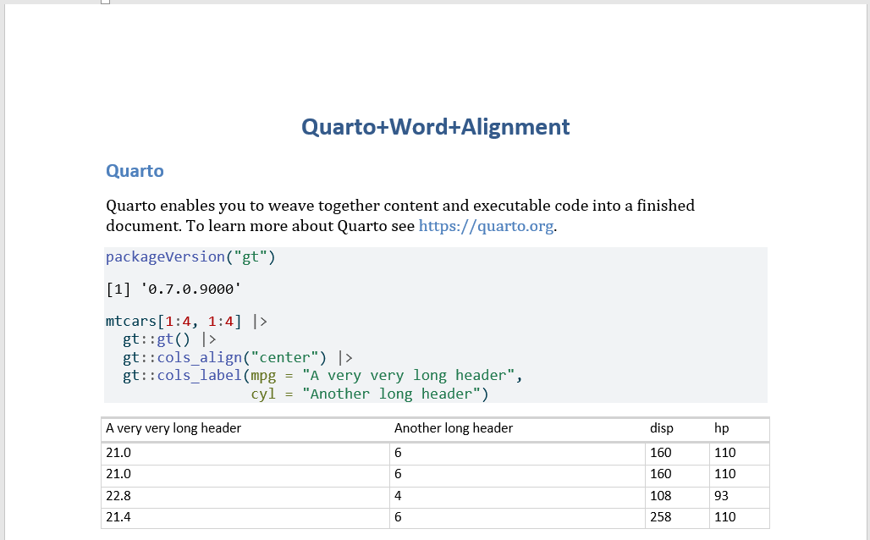Click the cyl = "Another long header" code line
The height and width of the screenshot is (540, 870).
click(x=370, y=394)
